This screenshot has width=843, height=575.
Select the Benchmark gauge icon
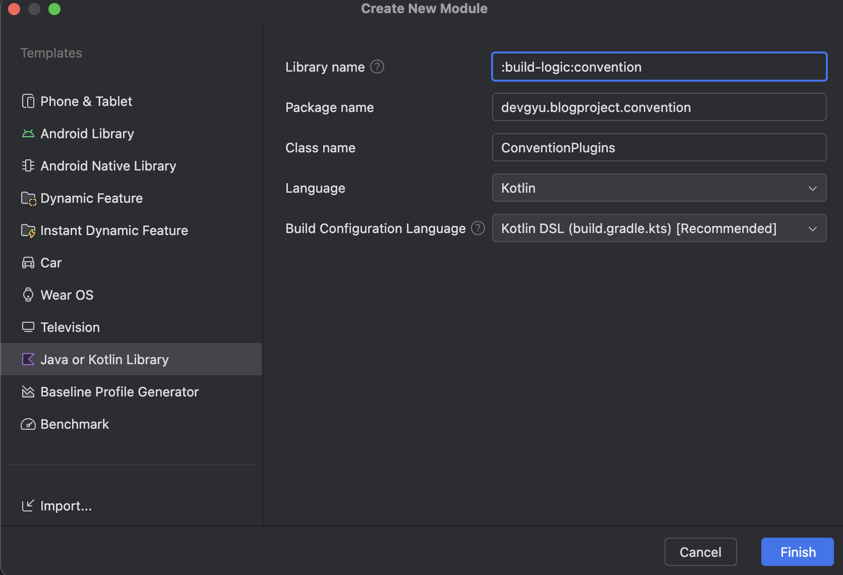[x=28, y=424]
